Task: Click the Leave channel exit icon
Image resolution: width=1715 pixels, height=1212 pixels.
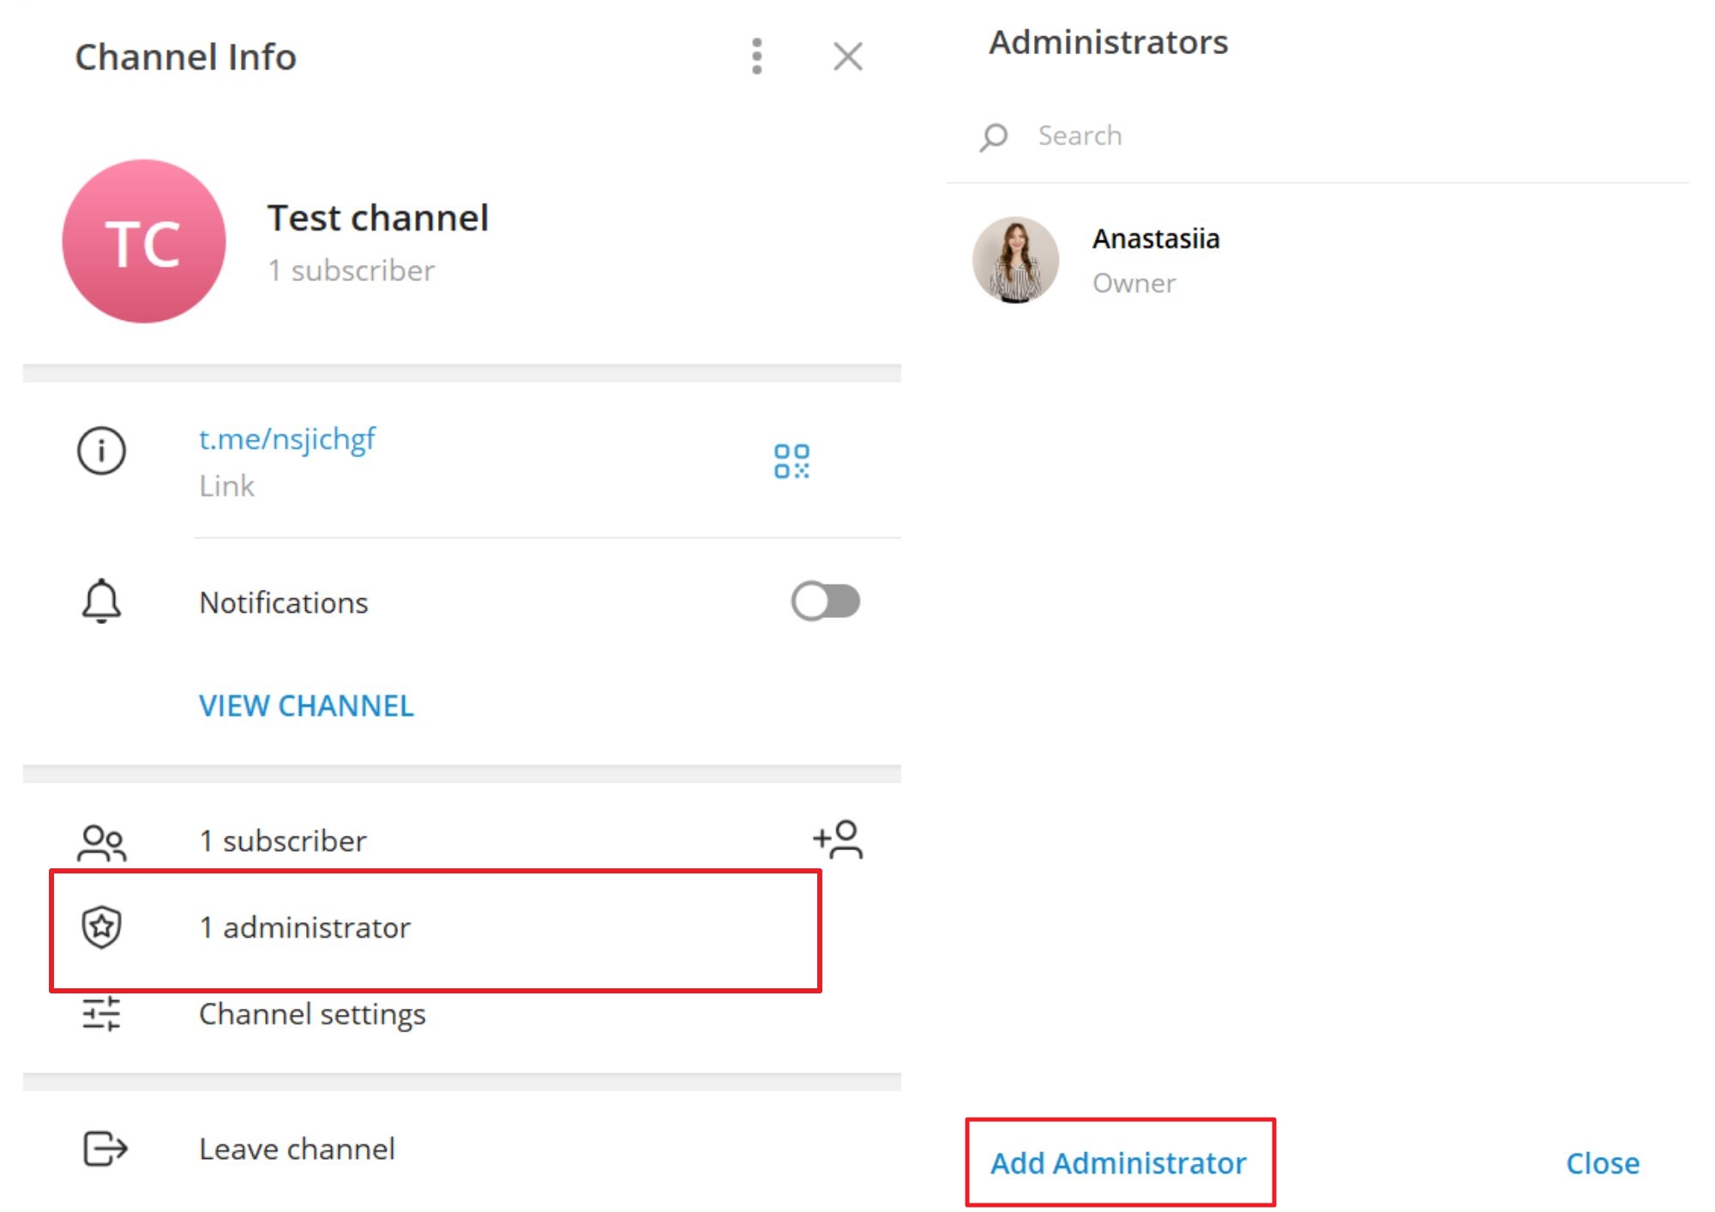Action: pyautogui.click(x=105, y=1149)
